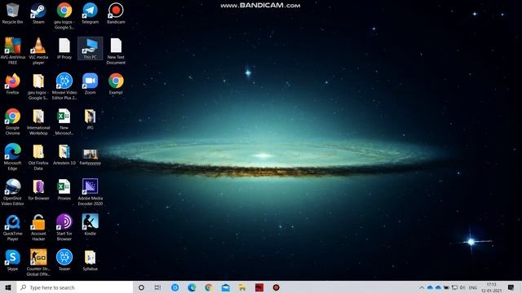Open the Windows Start menu
This screenshot has height=293, width=522.
[8, 287]
